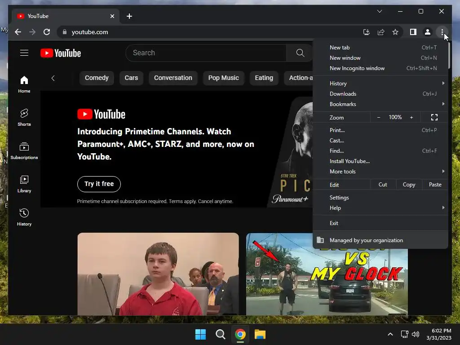Screen dimensions: 460x345
Task: Open the VS MY GLOCK video thumbnail
Action: tap(327, 282)
